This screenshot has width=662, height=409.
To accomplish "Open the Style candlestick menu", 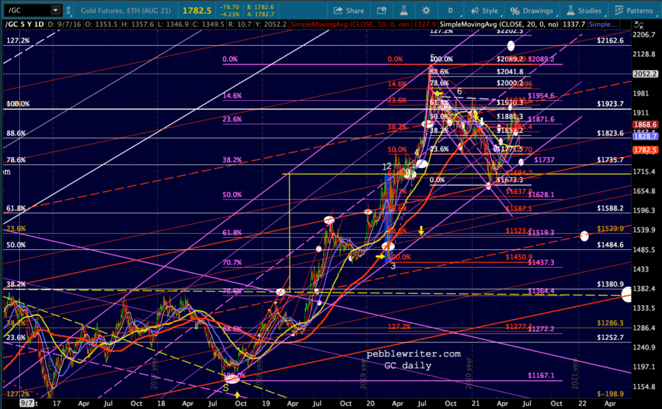I will click(x=482, y=11).
